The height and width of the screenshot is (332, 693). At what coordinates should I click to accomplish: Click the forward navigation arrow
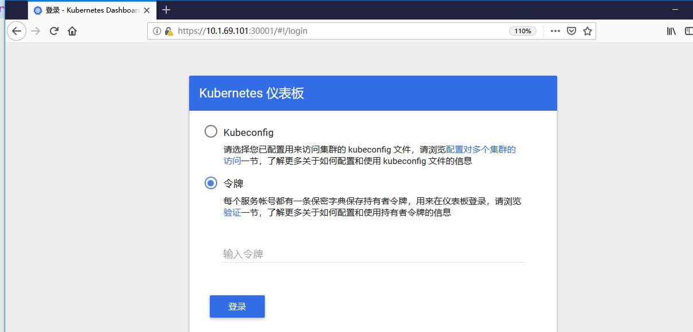tap(36, 31)
